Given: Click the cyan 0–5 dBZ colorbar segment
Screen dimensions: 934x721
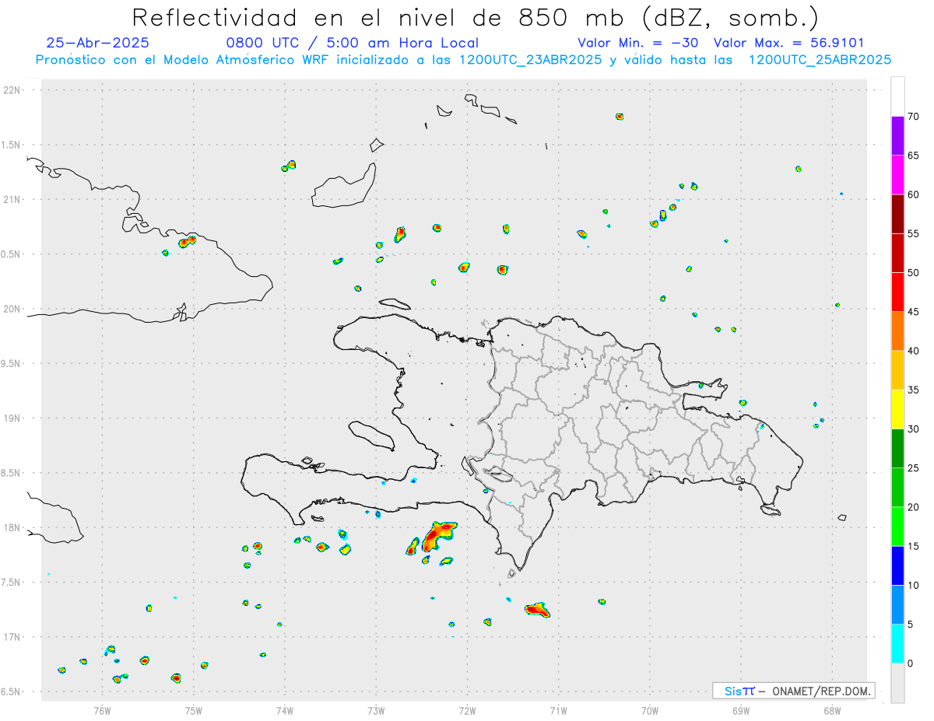Looking at the screenshot, I should (897, 644).
